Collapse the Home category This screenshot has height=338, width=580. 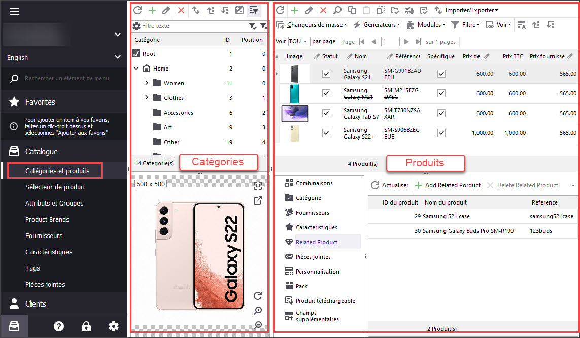[x=136, y=69]
